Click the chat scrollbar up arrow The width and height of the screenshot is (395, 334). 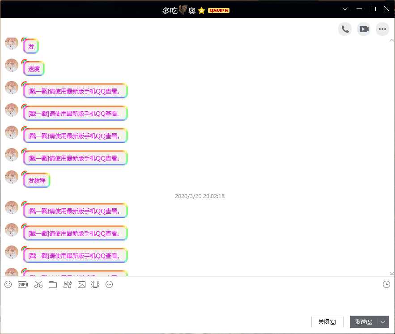[391, 40]
